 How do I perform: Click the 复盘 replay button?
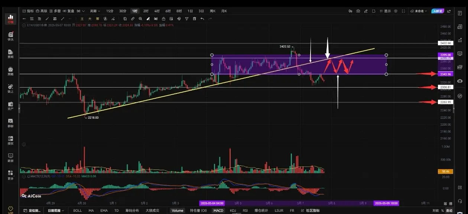(x=68, y=11)
